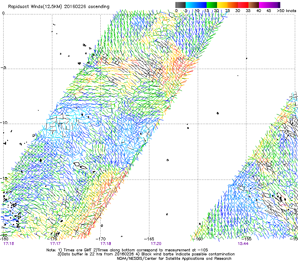Click the "-160" longitude axis label
This screenshot has height=261, width=298.
[198, 239]
